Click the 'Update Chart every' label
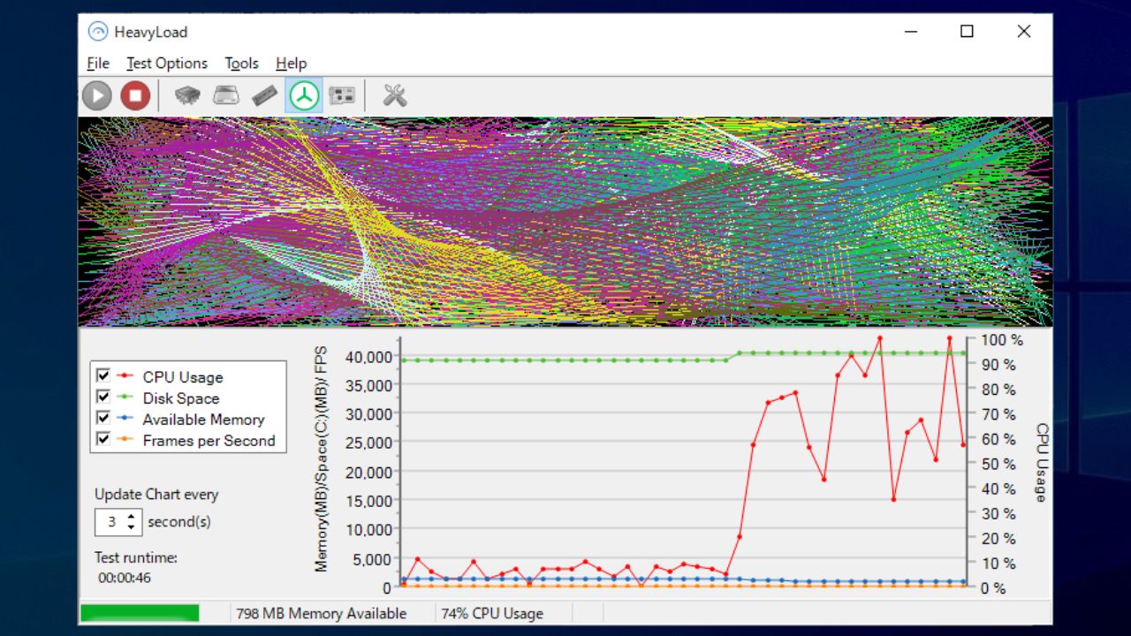This screenshot has width=1131, height=636. (156, 495)
